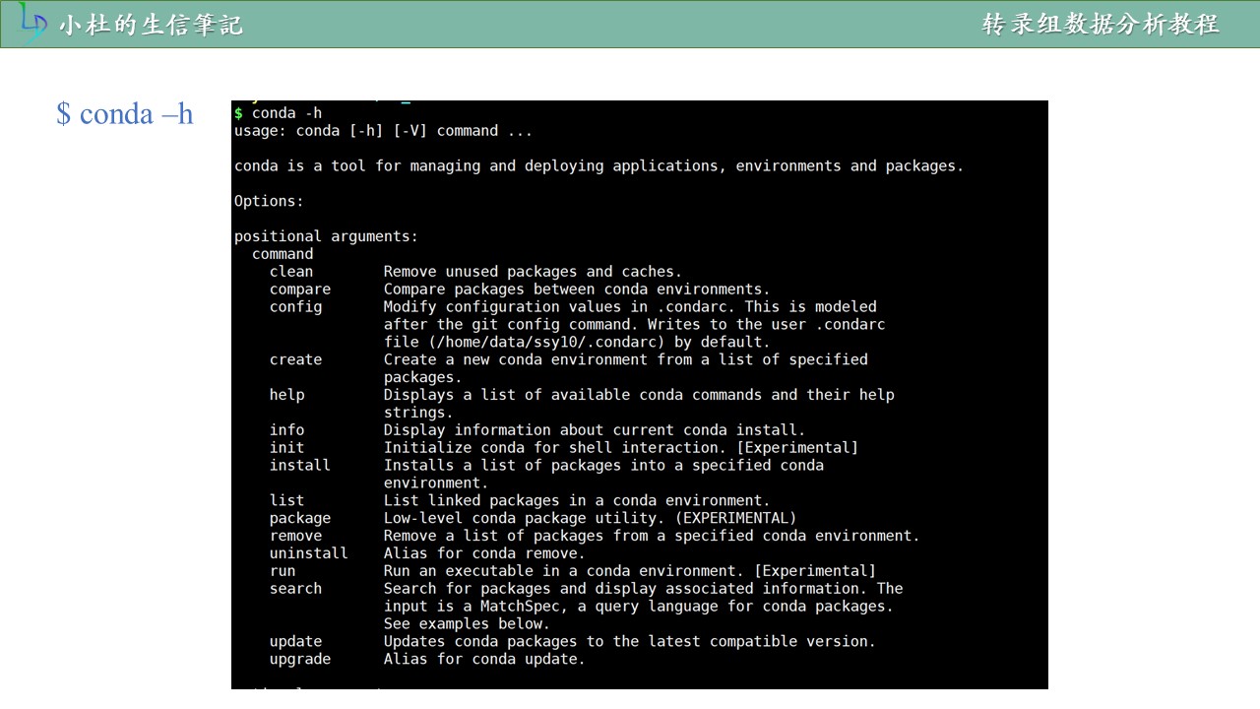
Task: Click the 'Options:' line in terminal
Action: (269, 201)
